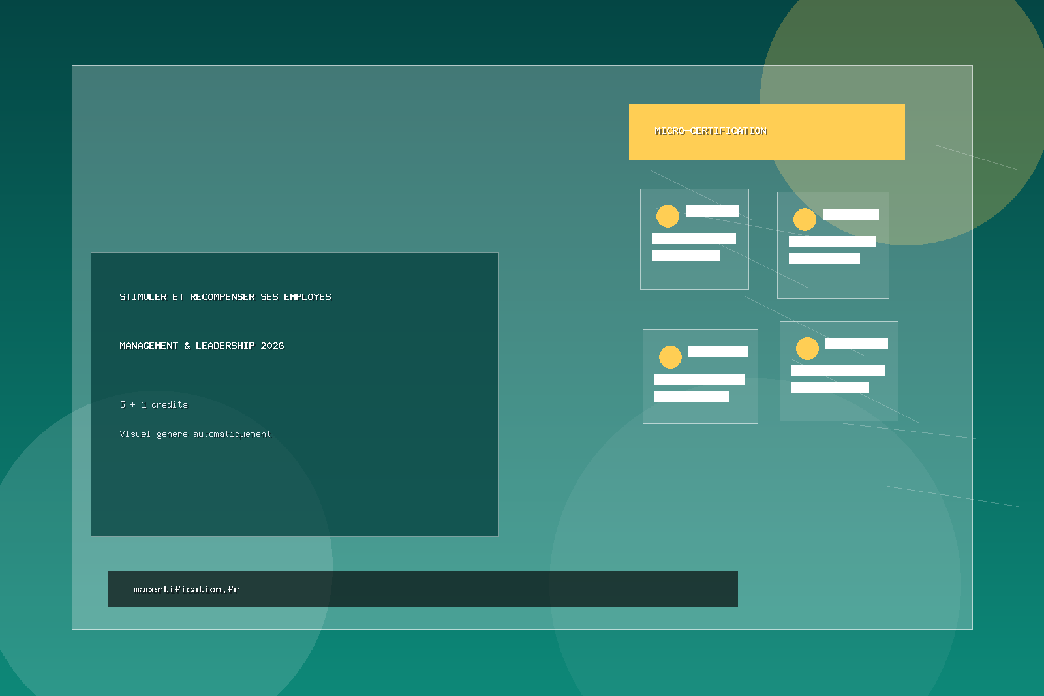
Task: Open the macertification.fr link
Action: tap(186, 589)
